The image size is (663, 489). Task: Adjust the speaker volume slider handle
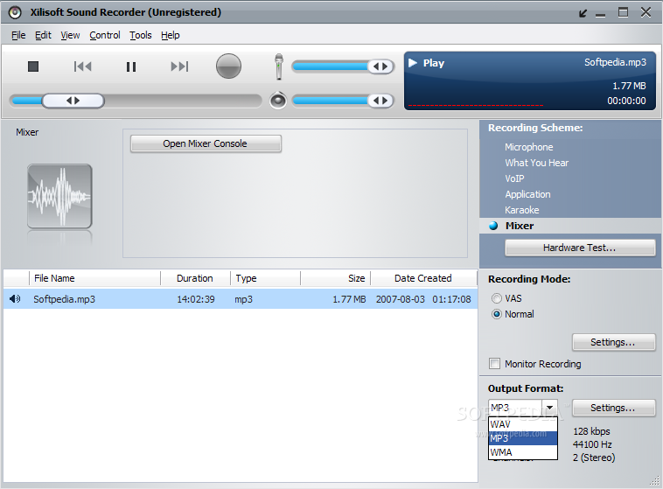380,101
